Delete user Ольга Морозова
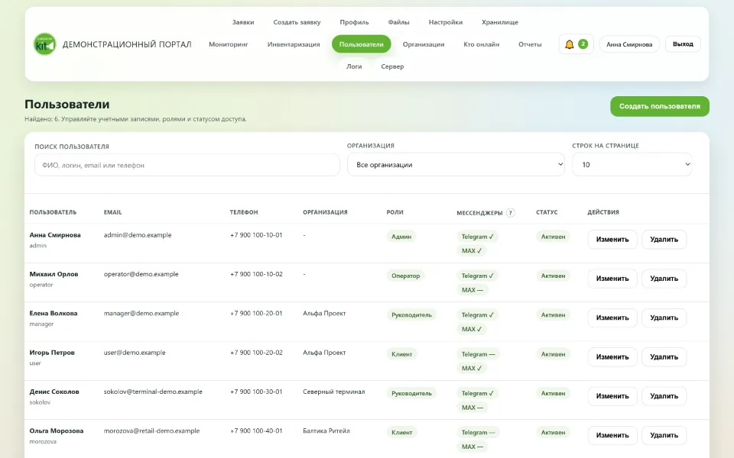Screen dimensions: 734x458 664,436
